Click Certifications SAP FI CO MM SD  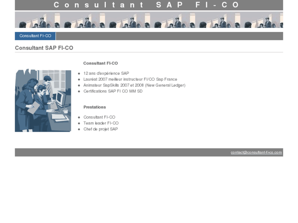click(113, 91)
